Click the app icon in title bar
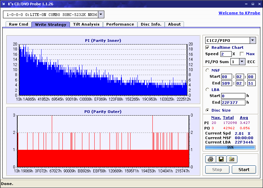 4,4
